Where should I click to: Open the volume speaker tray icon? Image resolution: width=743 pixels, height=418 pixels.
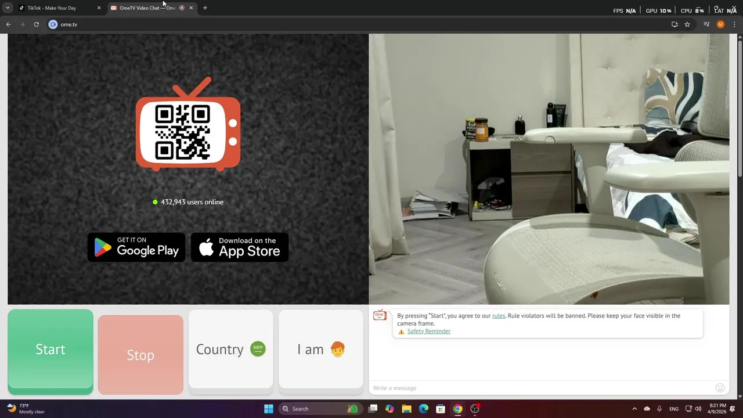point(698,409)
